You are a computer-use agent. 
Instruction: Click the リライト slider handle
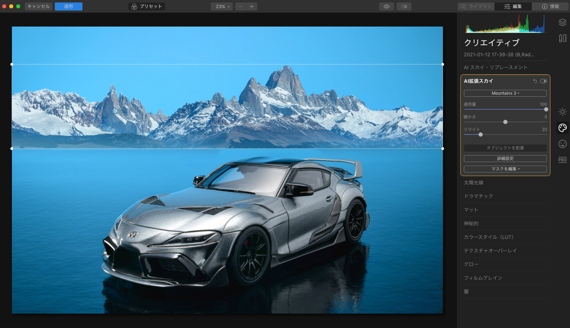(x=480, y=135)
